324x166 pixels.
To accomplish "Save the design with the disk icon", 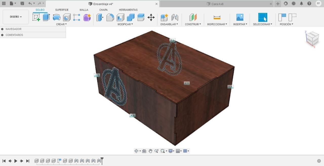I will click(x=22, y=4).
